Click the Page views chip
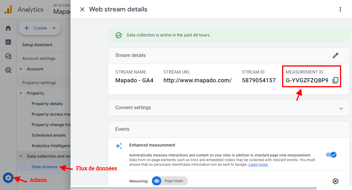This screenshot has height=190, width=352. 170,181
